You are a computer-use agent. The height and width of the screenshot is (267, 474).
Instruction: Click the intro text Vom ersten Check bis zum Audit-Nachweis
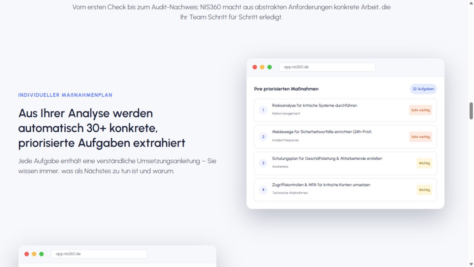pos(232,12)
